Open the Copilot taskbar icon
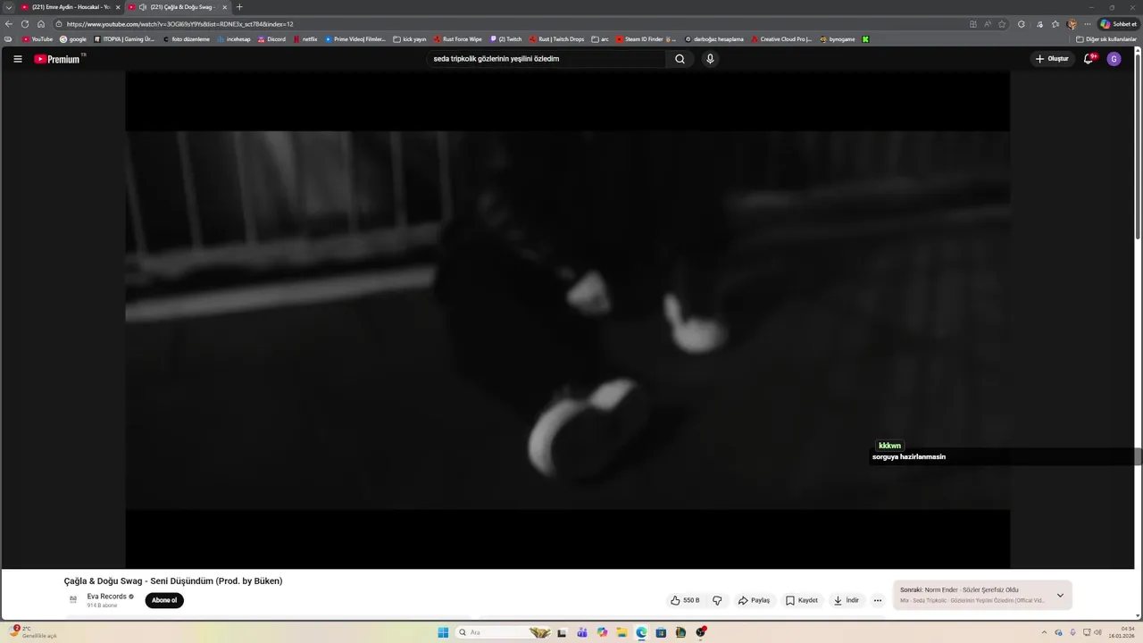 (602, 632)
